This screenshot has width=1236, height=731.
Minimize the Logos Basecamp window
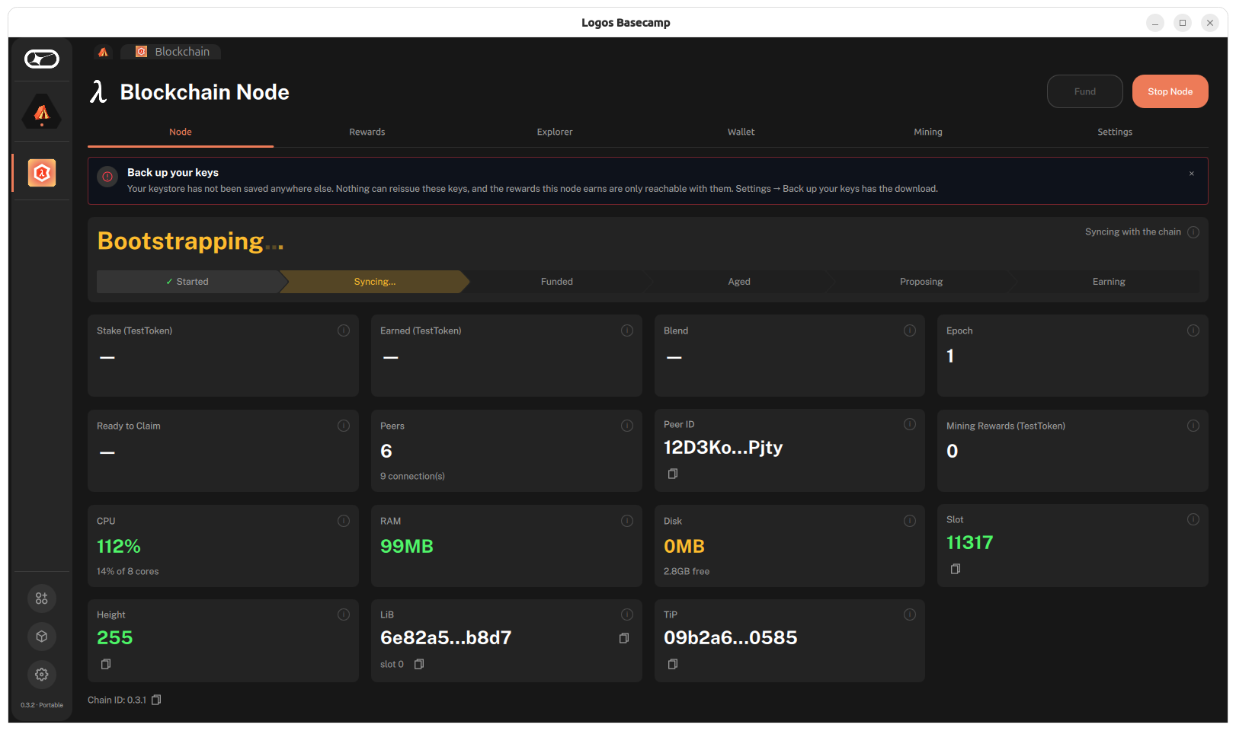click(x=1155, y=23)
